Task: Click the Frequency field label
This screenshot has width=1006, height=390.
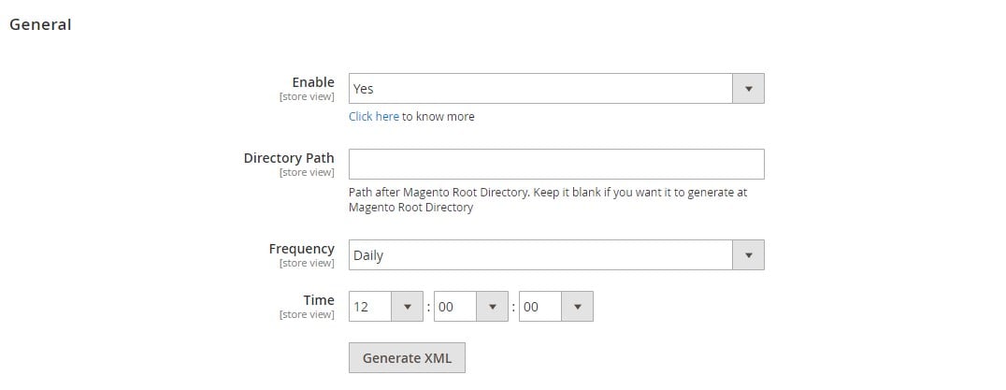Action: (302, 249)
